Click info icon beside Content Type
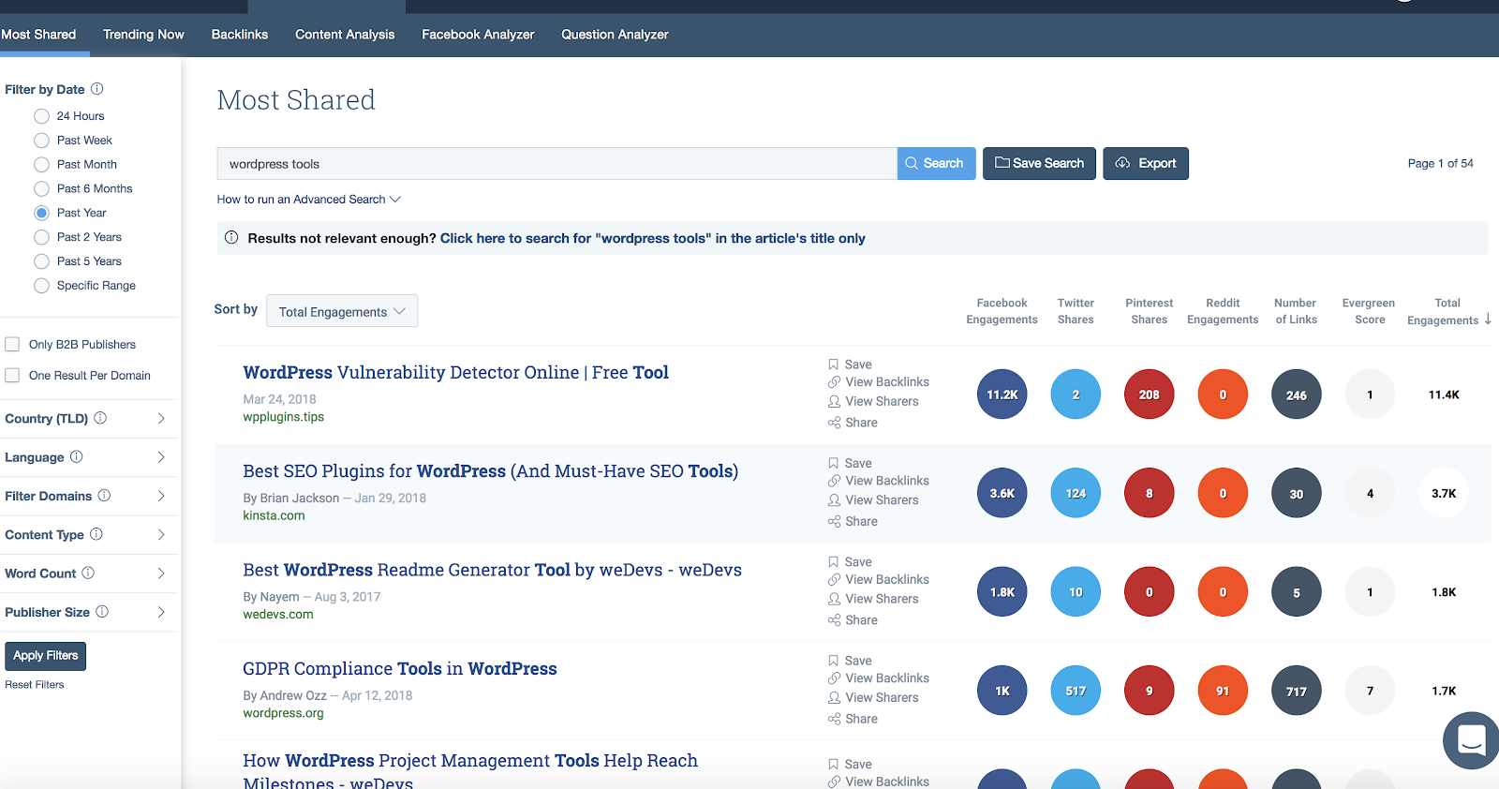The height and width of the screenshot is (789, 1499). pyautogui.click(x=96, y=534)
